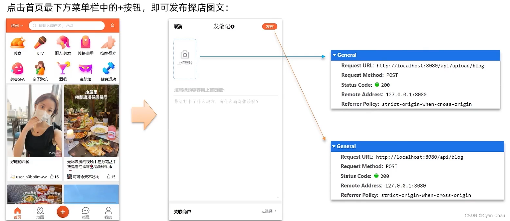Tap the user profile icon beside search bar
Screen dimensions: 510x221
(x=113, y=25)
